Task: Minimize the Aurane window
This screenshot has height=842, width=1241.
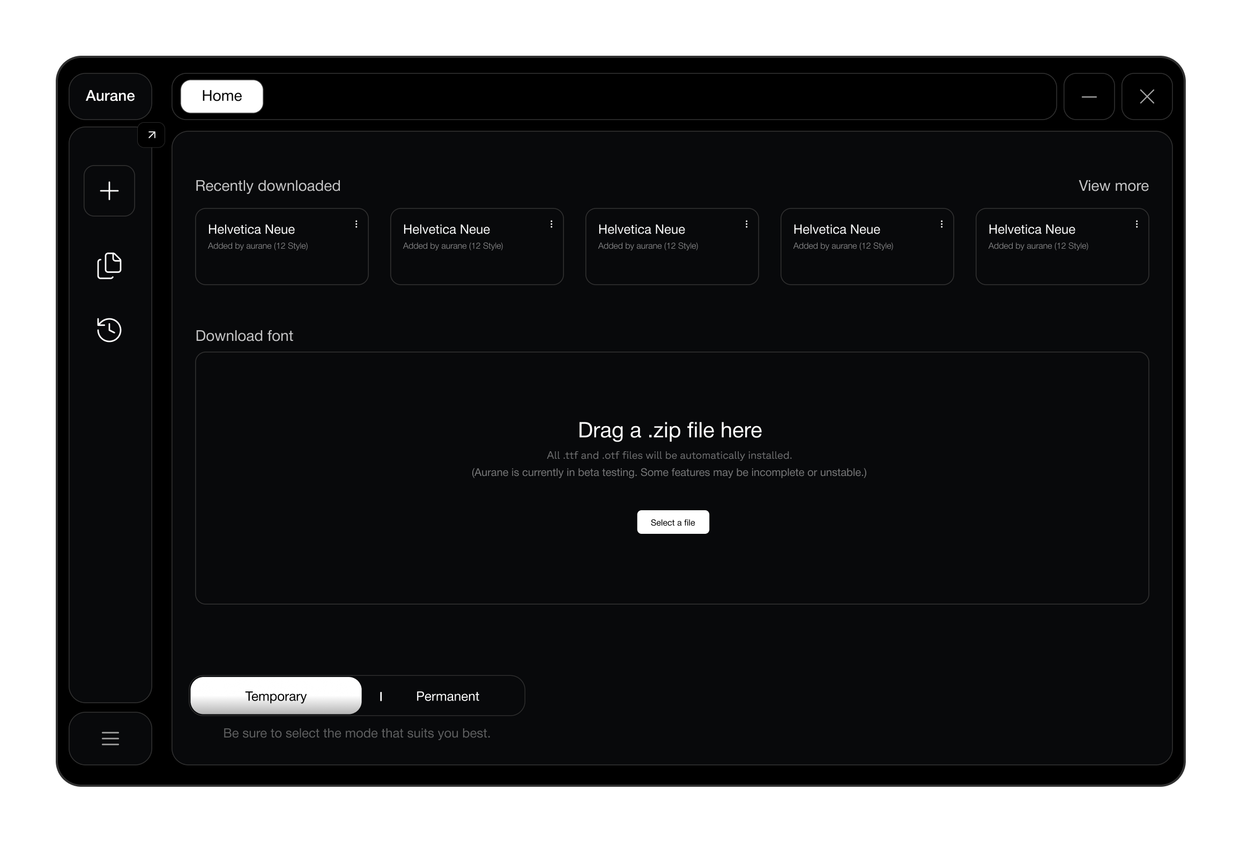Action: pyautogui.click(x=1089, y=96)
